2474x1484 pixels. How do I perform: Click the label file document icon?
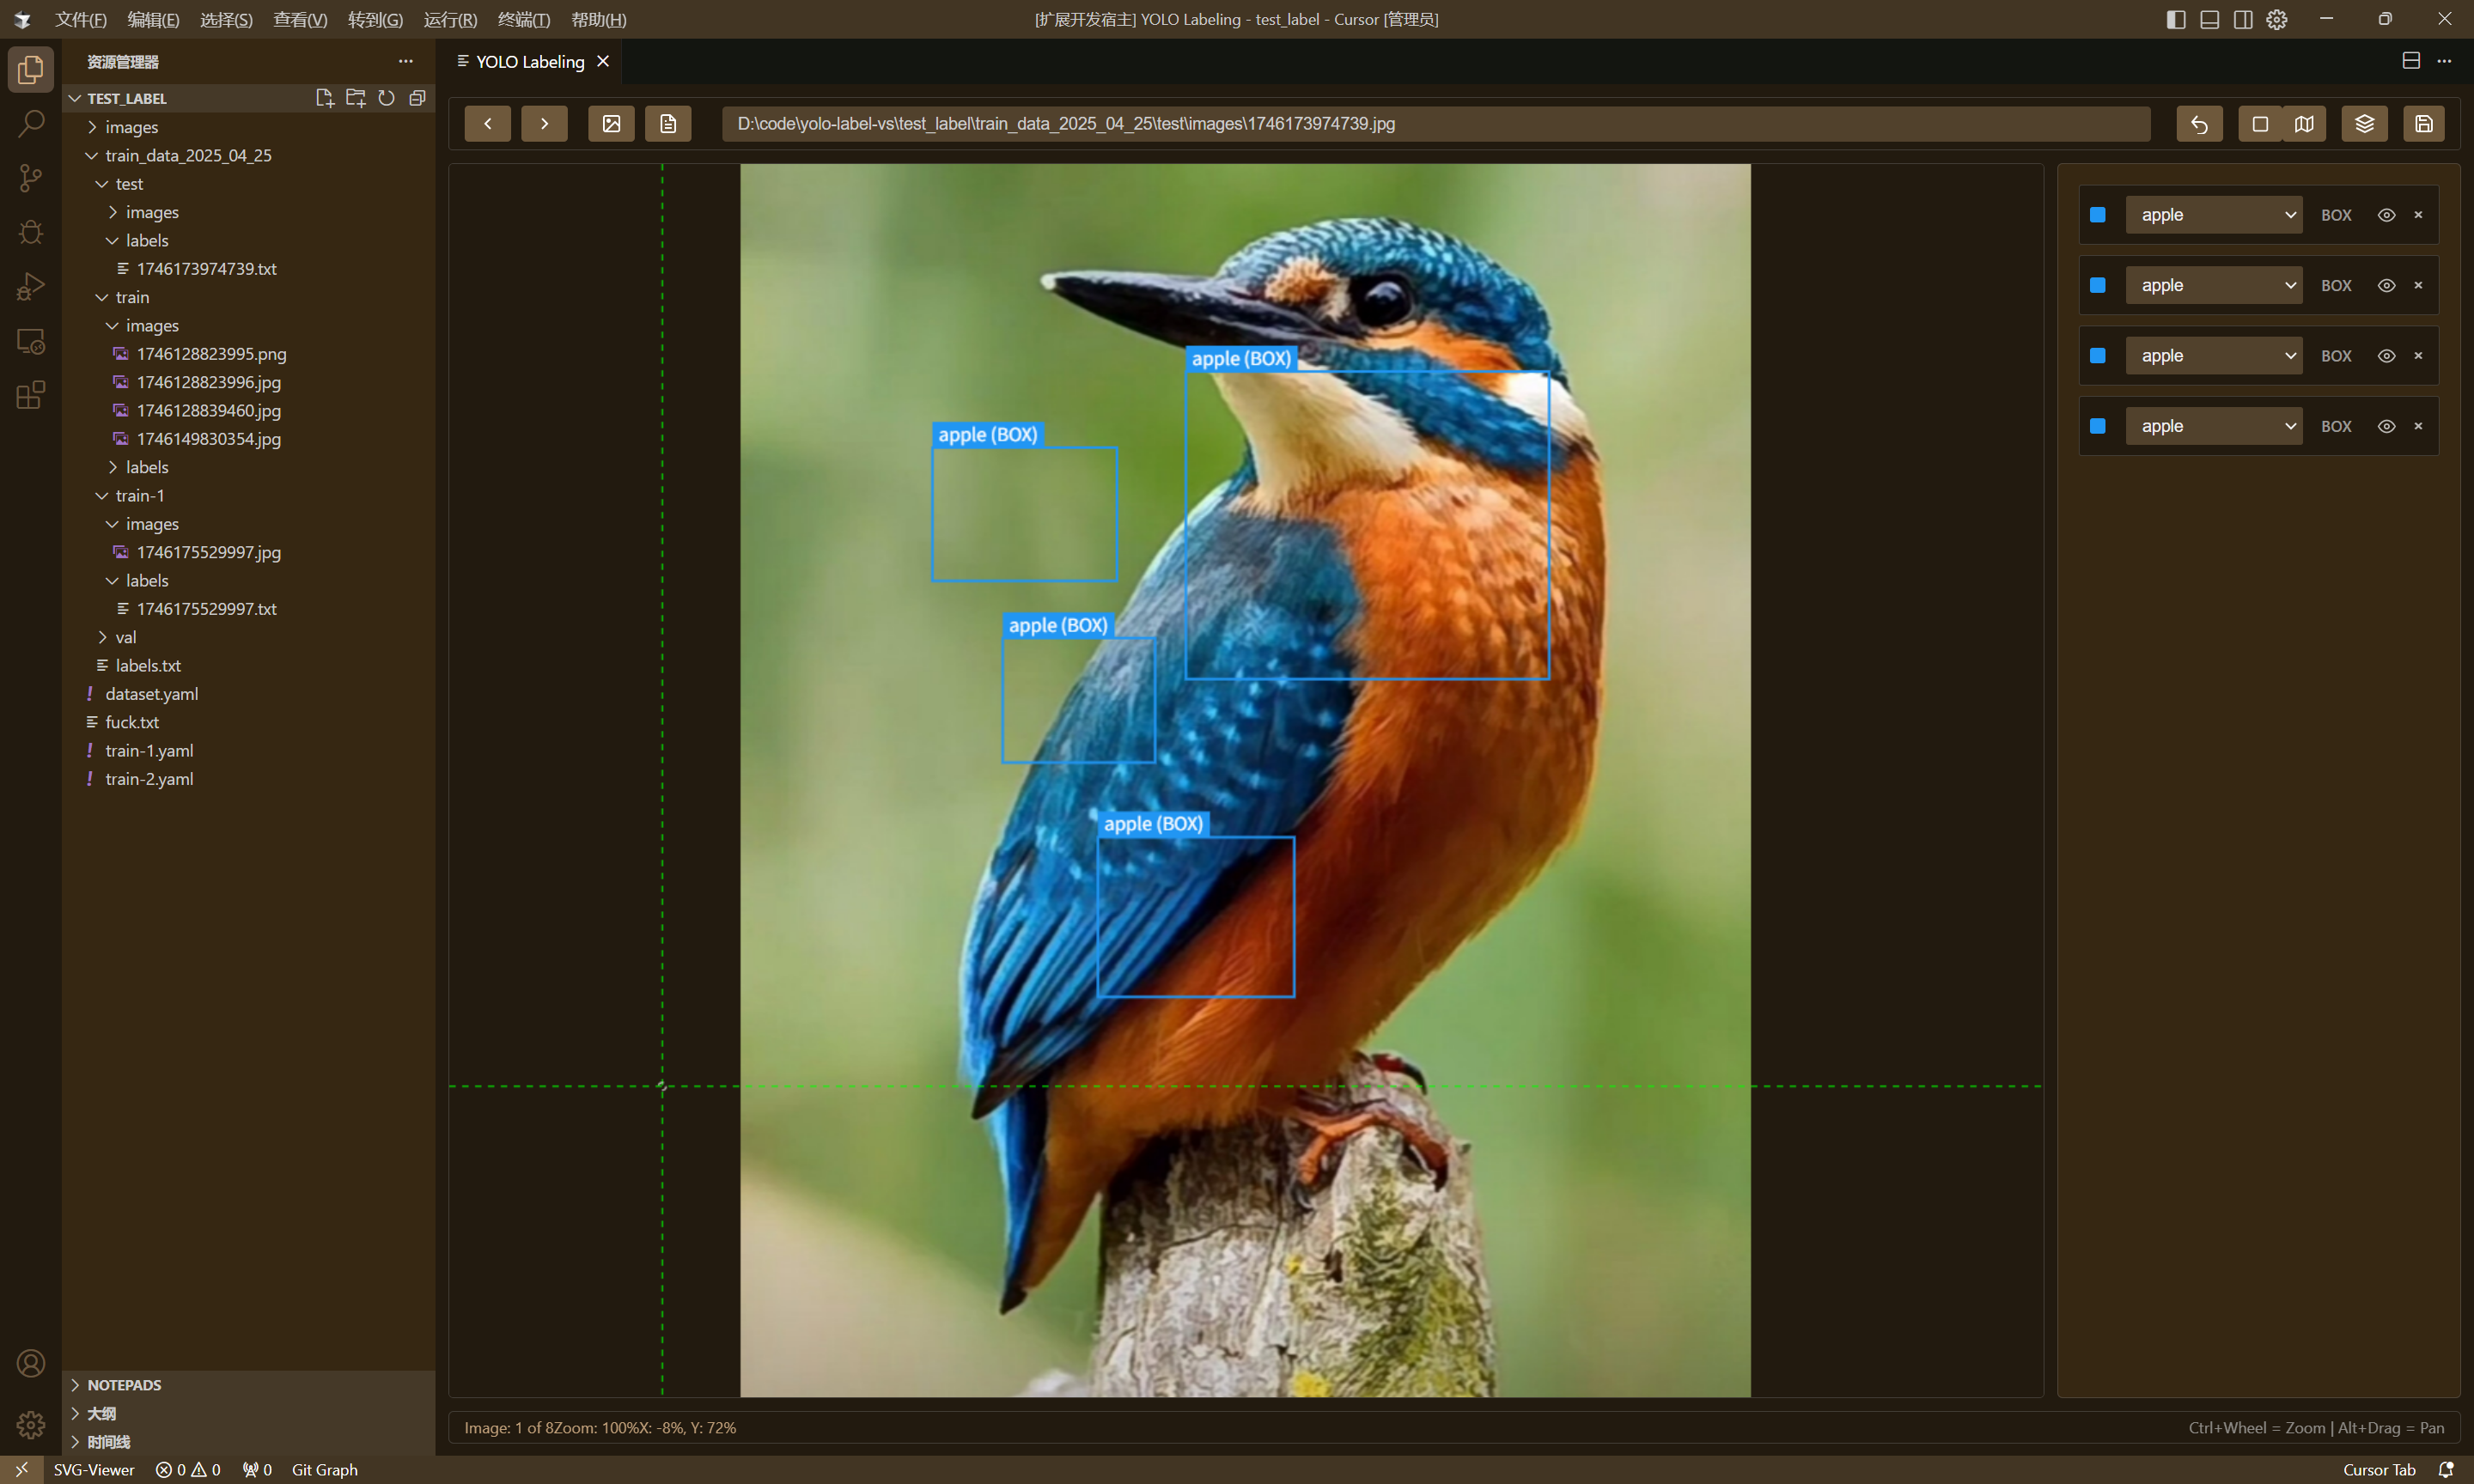[x=668, y=124]
